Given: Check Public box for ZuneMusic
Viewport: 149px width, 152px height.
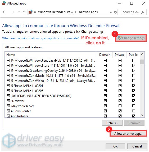Looking at the screenshot, I should tap(134, 76).
